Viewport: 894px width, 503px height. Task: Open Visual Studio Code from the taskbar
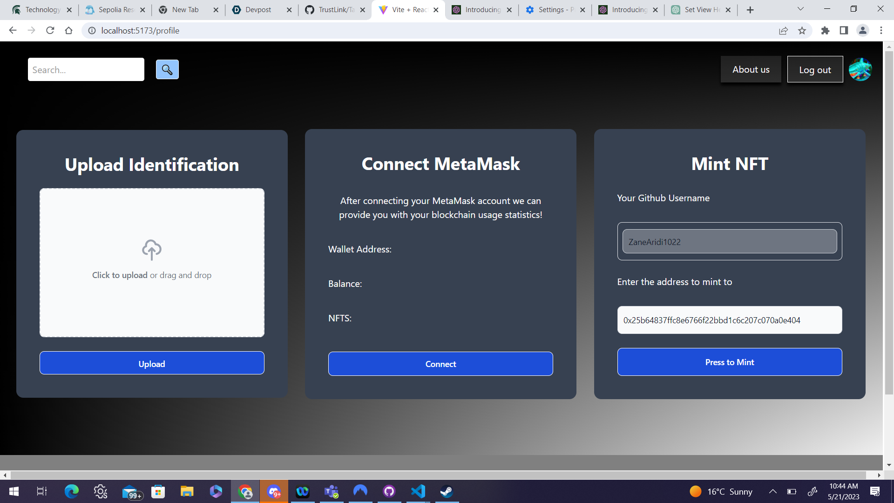[x=418, y=491]
